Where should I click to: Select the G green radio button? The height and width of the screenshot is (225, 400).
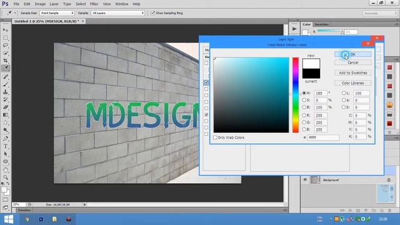[x=304, y=122]
